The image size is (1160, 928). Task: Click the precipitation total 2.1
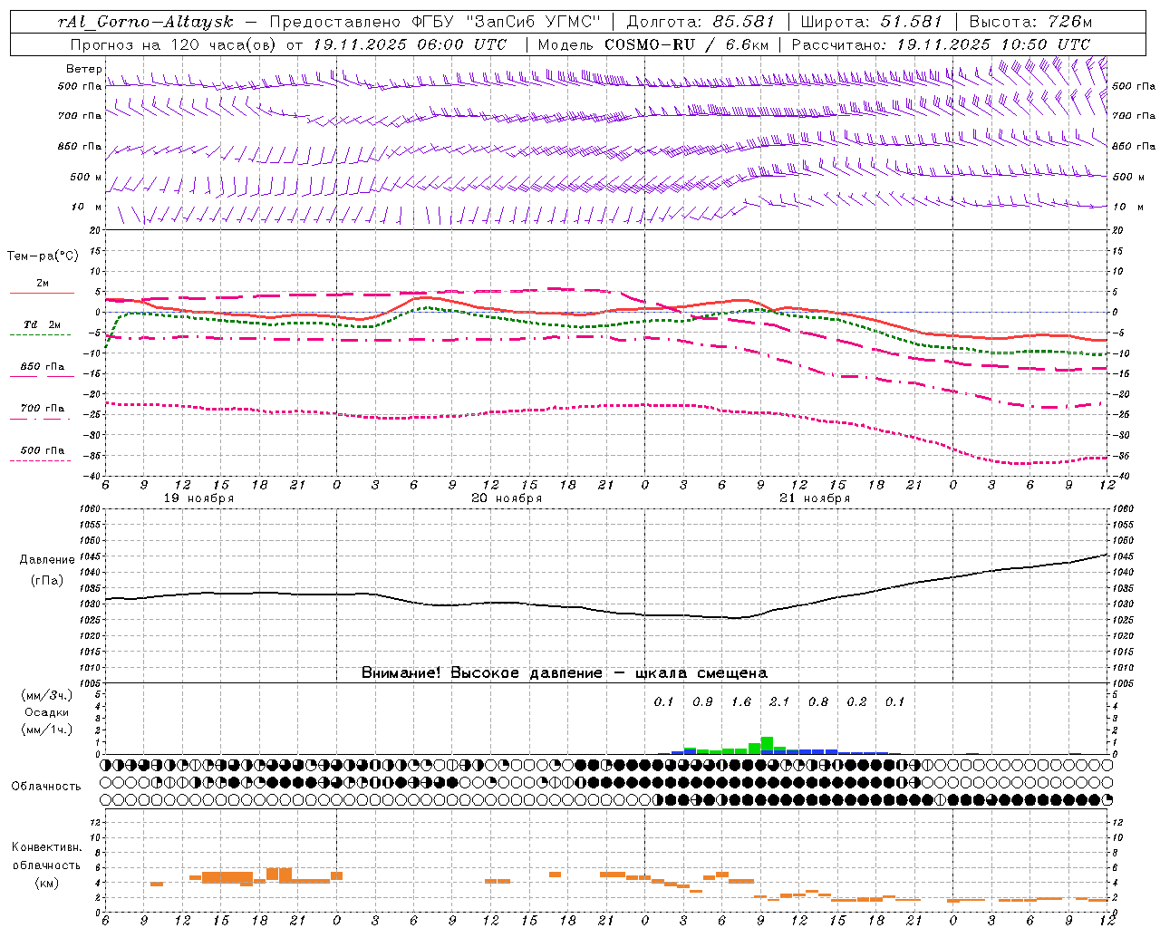coord(779,701)
